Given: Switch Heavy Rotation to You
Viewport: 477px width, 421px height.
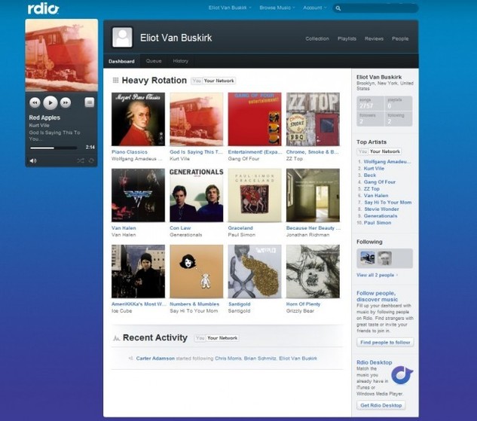Looking at the screenshot, I should (197, 81).
